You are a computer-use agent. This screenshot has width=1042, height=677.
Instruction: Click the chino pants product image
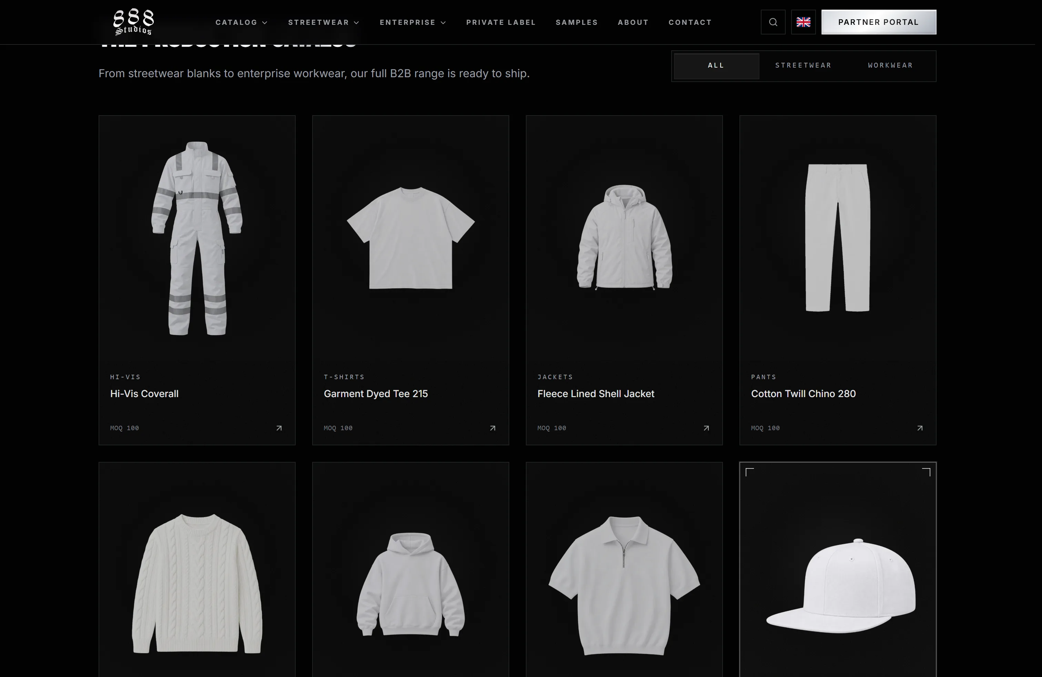[x=838, y=238]
